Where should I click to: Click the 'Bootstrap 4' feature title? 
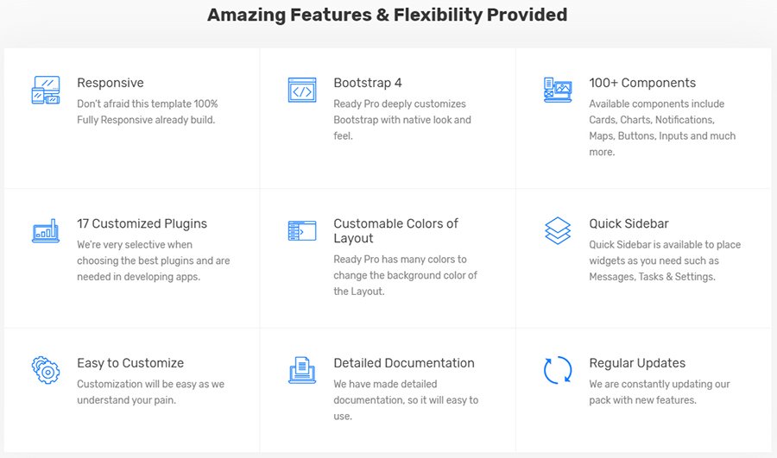point(368,83)
